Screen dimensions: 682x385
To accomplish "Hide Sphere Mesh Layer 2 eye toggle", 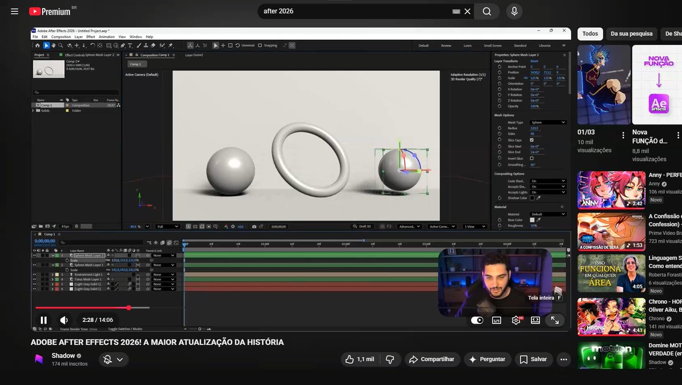I will pos(34,255).
